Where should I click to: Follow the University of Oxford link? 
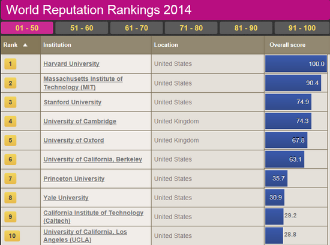(74, 140)
